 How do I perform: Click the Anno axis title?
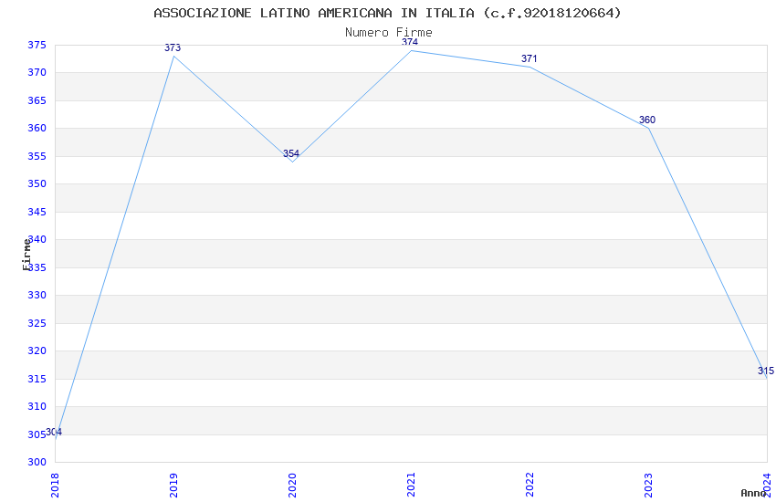tap(753, 493)
